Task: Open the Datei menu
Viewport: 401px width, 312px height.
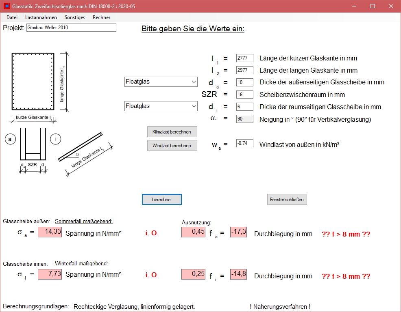Action: coord(12,17)
